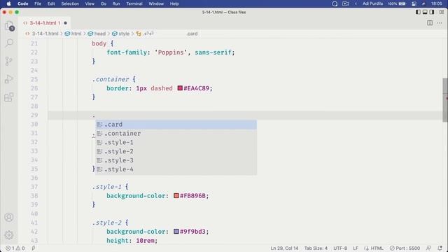Open the File menu
This screenshot has height=252, width=448.
pos(38,3)
